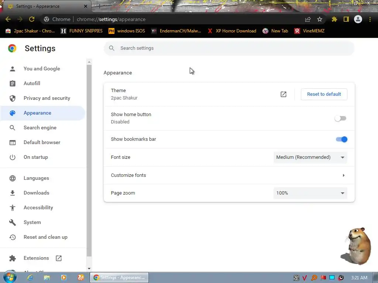Screen dimensions: 378x283
Task: Open the FUNNY SNIPPIES bookmark
Action: (82, 31)
